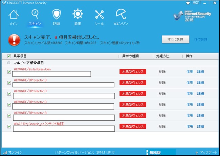Click the オンライン status text
The width and height of the screenshot is (220, 156).
(15, 152)
